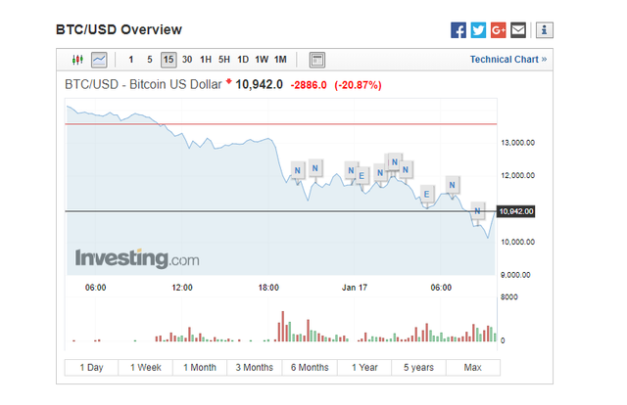Viewport: 627px width, 405px height.
Task: Click the current price label 10,942.00
Action: (x=515, y=211)
